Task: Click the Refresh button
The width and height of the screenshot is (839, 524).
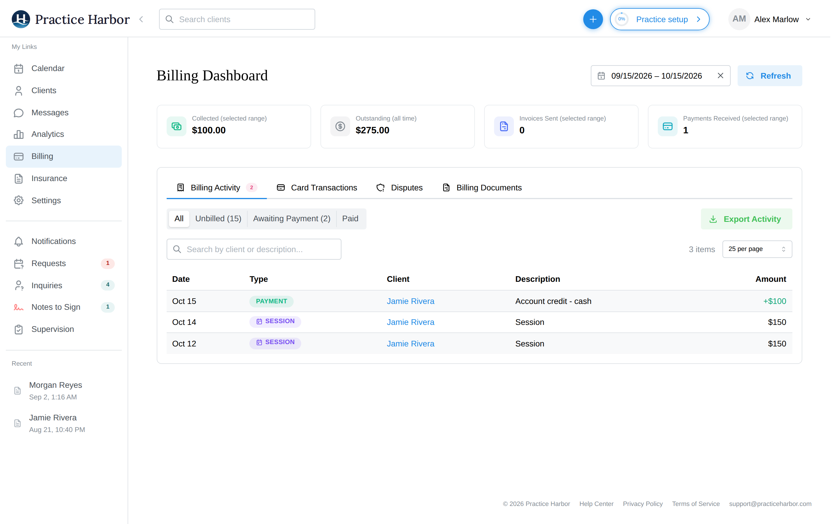Action: click(769, 76)
